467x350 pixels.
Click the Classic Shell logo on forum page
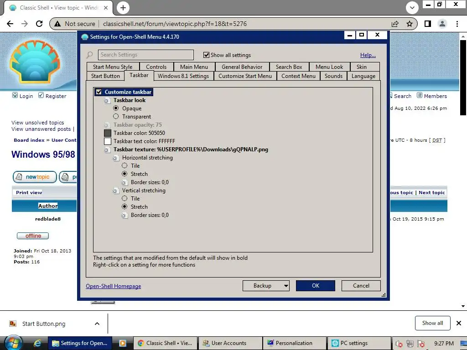click(35, 62)
